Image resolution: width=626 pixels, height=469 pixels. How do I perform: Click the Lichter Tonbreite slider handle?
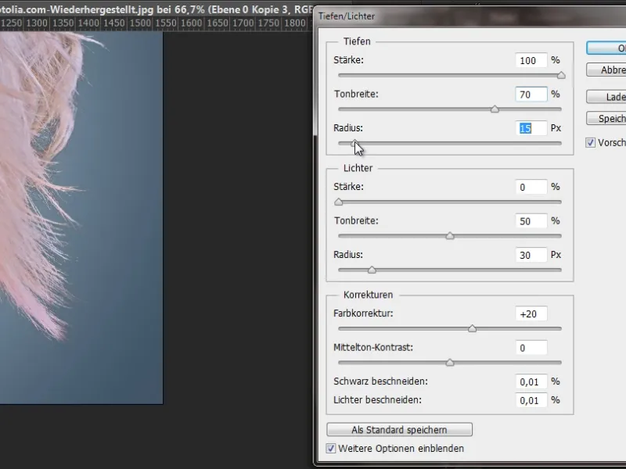(450, 236)
